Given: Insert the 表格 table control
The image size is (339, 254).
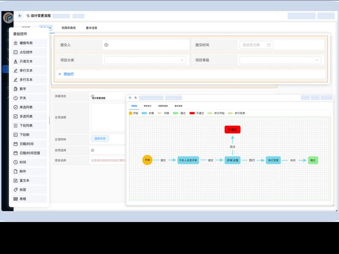Looking at the screenshot, I should pos(29,199).
